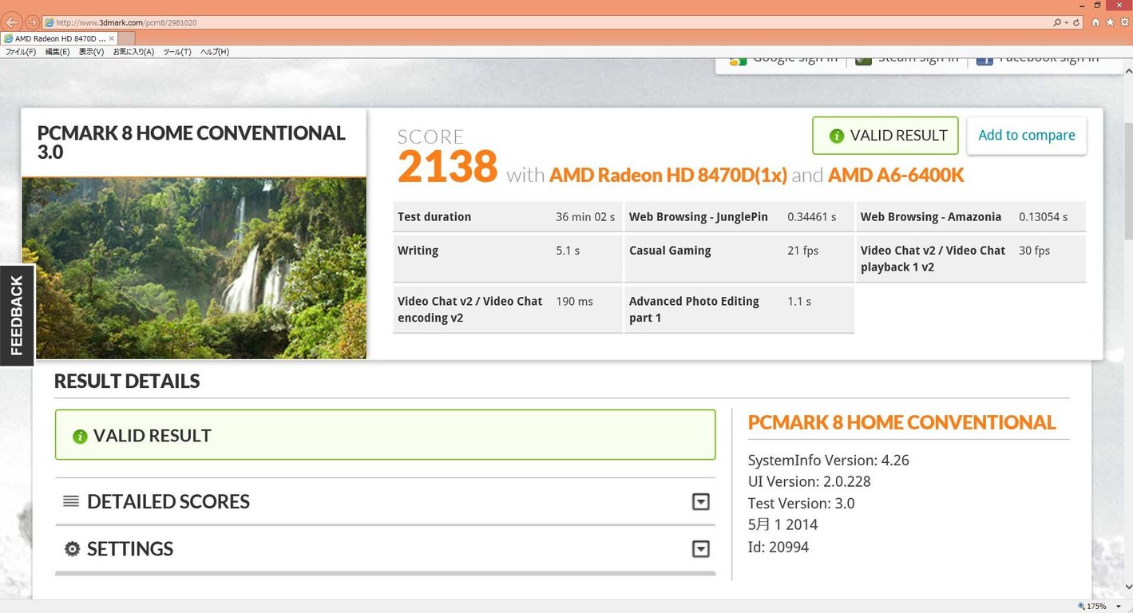
Task: Click the AMD Radeon HD 8470D(1x) link
Action: click(668, 175)
